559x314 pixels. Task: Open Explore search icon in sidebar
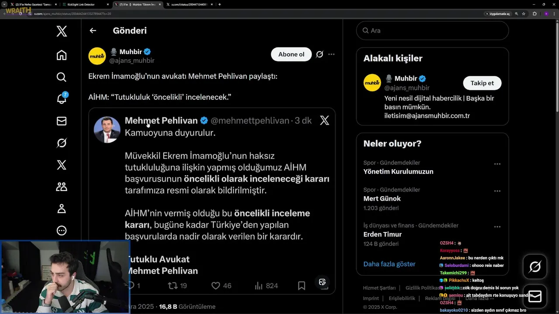62,77
